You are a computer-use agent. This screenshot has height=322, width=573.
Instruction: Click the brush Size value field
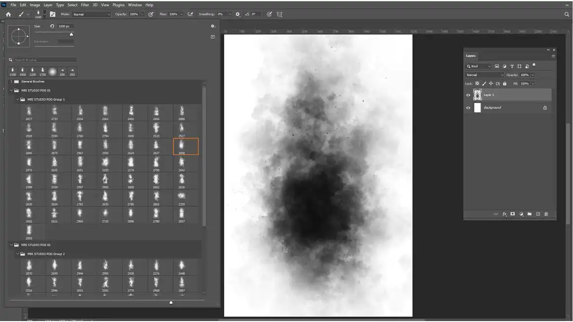[x=66, y=26]
